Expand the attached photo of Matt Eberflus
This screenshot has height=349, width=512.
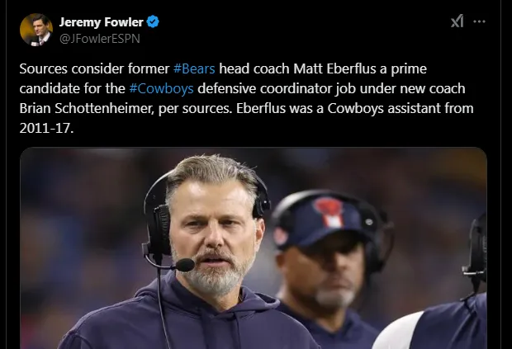[253, 248]
